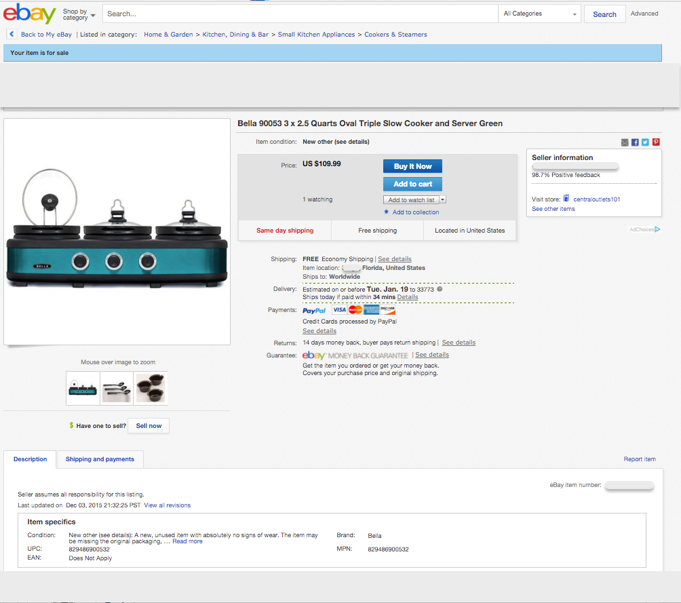The width and height of the screenshot is (681, 603).
Task: Click the Visa card icon
Action: coord(339,310)
